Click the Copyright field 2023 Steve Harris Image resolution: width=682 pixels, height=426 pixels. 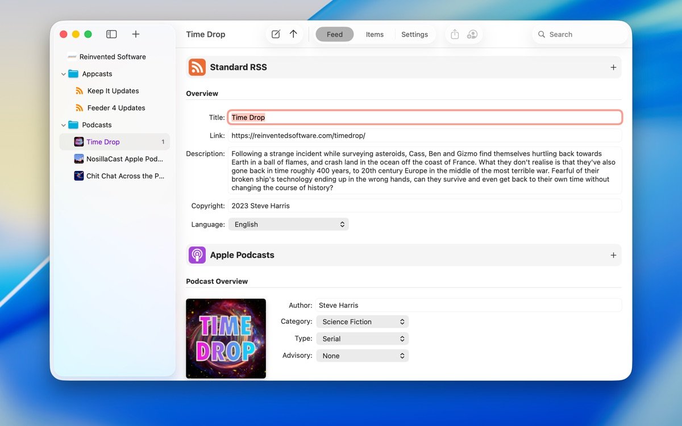tap(425, 206)
